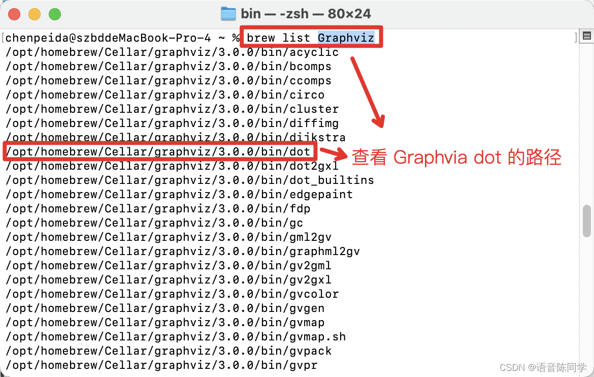Screen dimensions: 594x377
Task: Click the line ending with 'bin/graphml2gv'
Action: [183, 252]
